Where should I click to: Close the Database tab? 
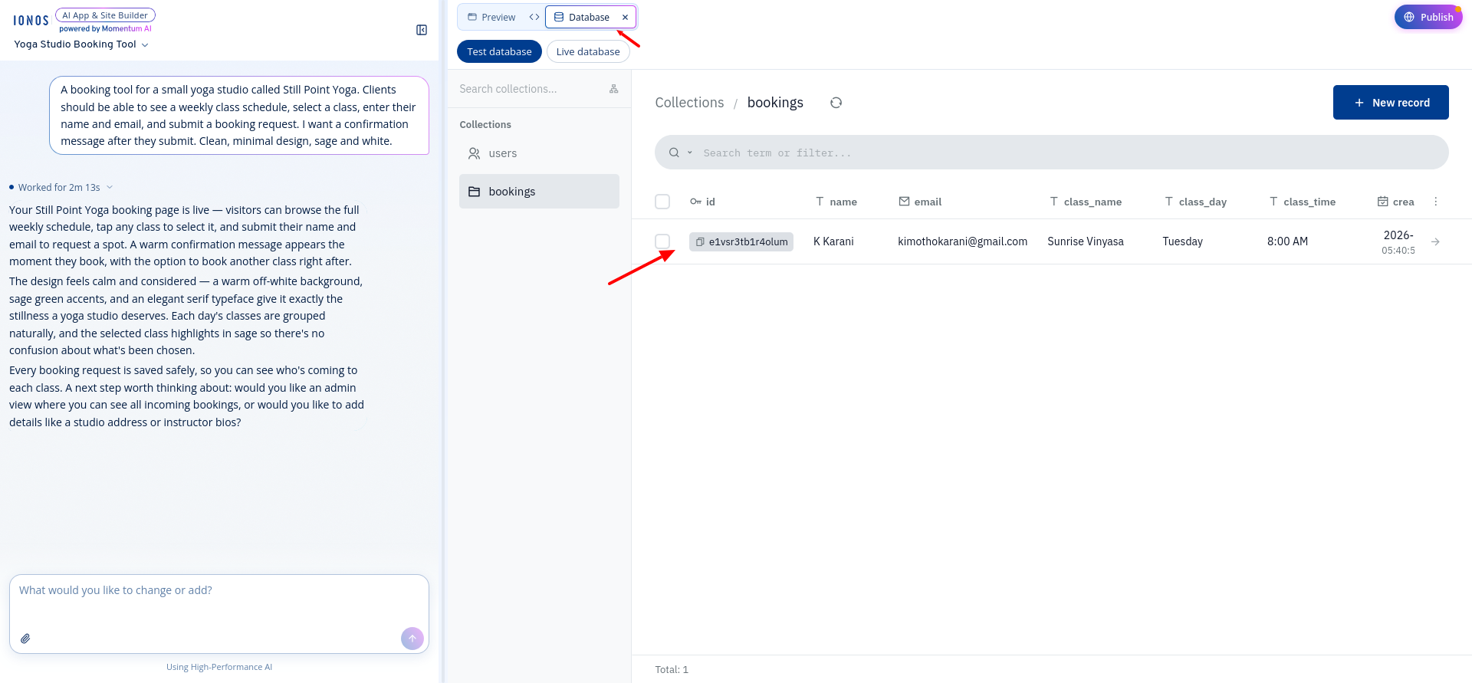point(625,17)
